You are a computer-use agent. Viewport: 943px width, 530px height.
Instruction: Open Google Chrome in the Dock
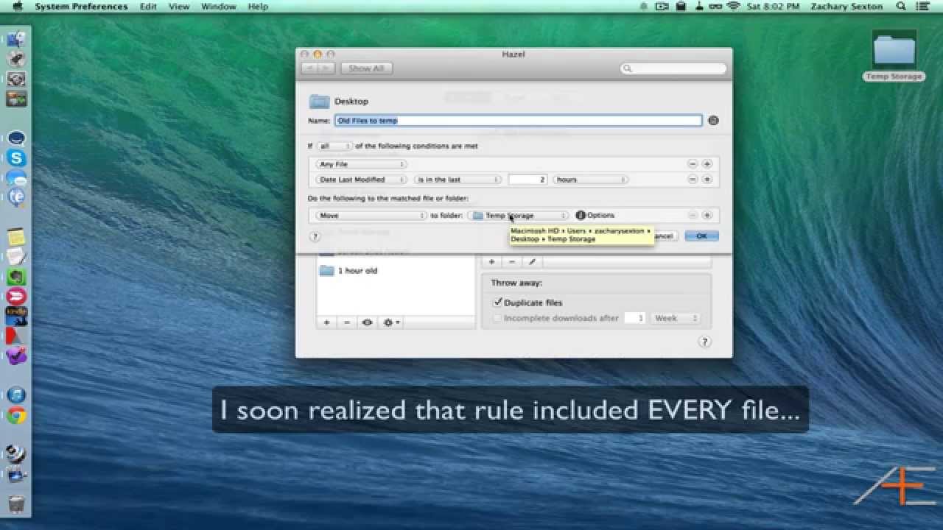click(x=16, y=416)
